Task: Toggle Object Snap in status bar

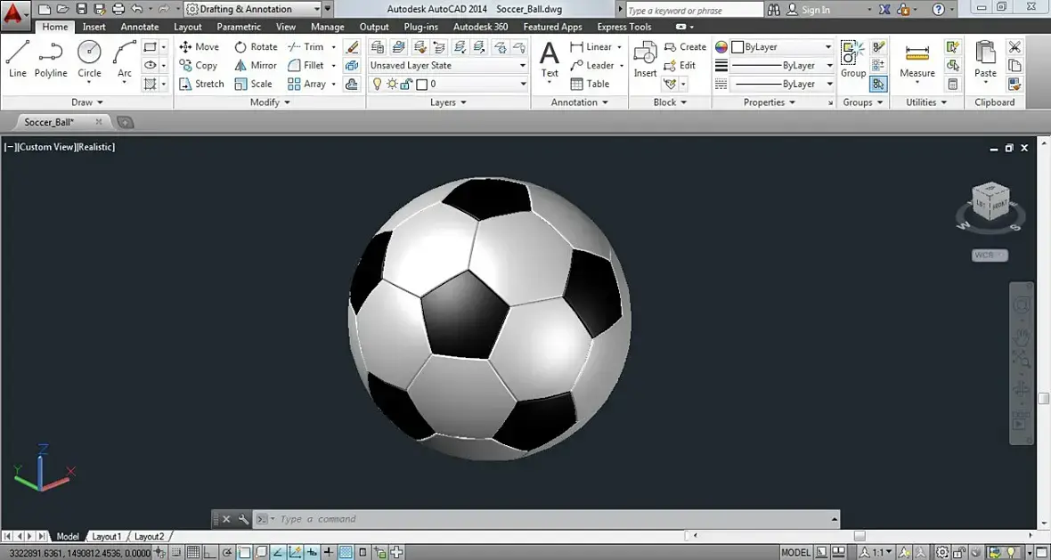Action: point(245,553)
